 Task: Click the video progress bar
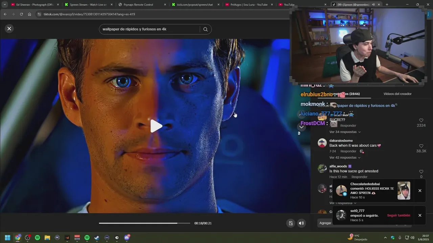click(x=144, y=223)
